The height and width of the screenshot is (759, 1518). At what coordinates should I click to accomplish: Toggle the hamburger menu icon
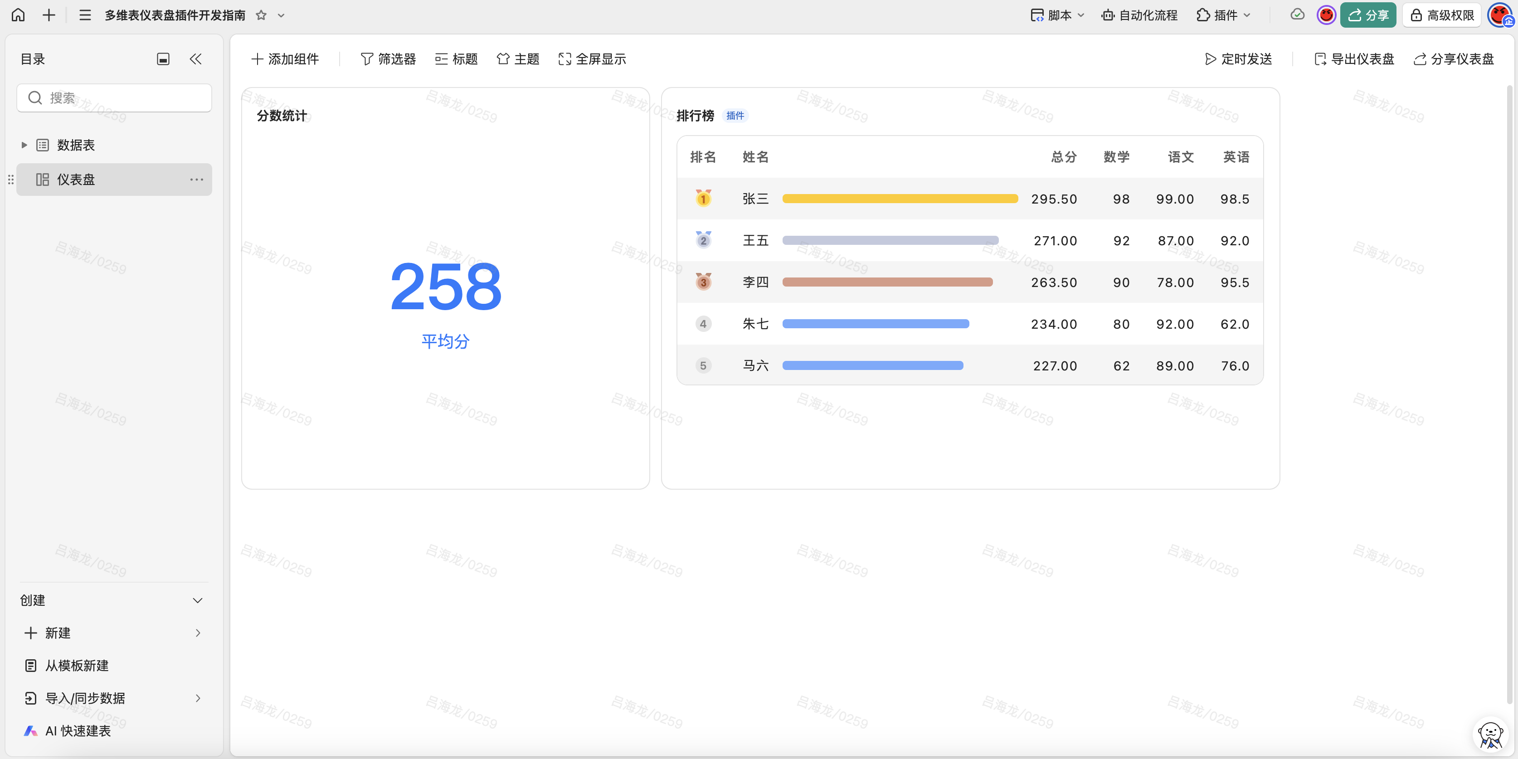(x=85, y=15)
